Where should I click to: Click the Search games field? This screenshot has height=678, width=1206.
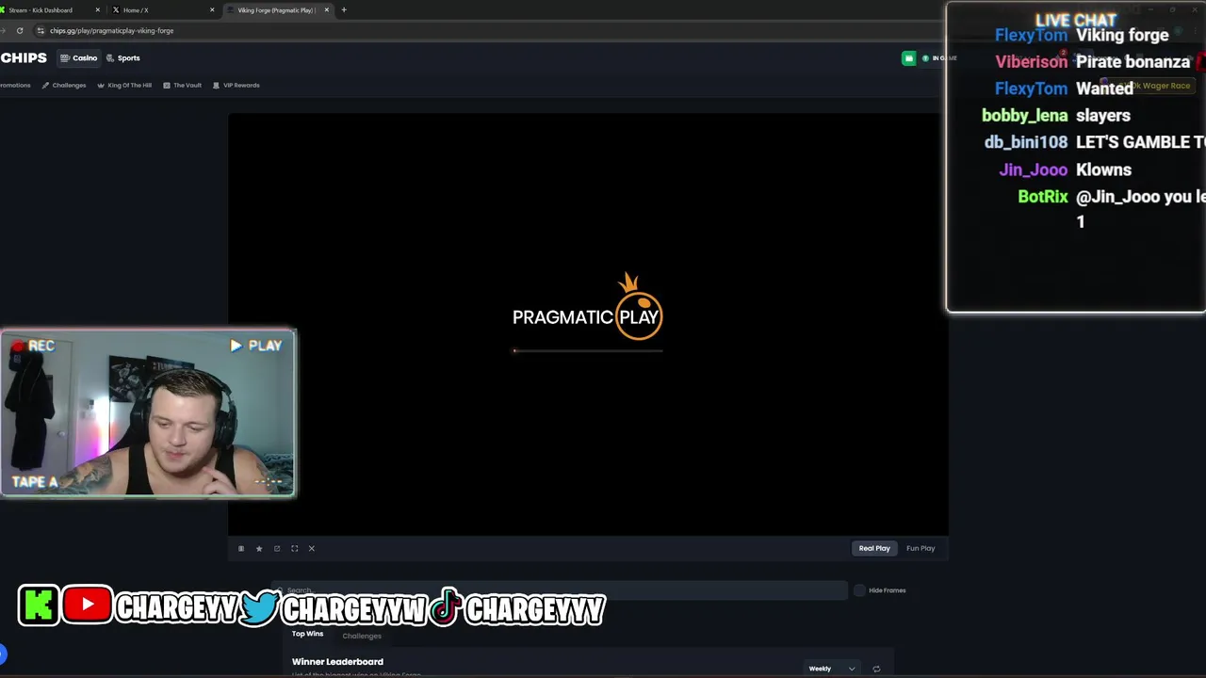(x=561, y=590)
